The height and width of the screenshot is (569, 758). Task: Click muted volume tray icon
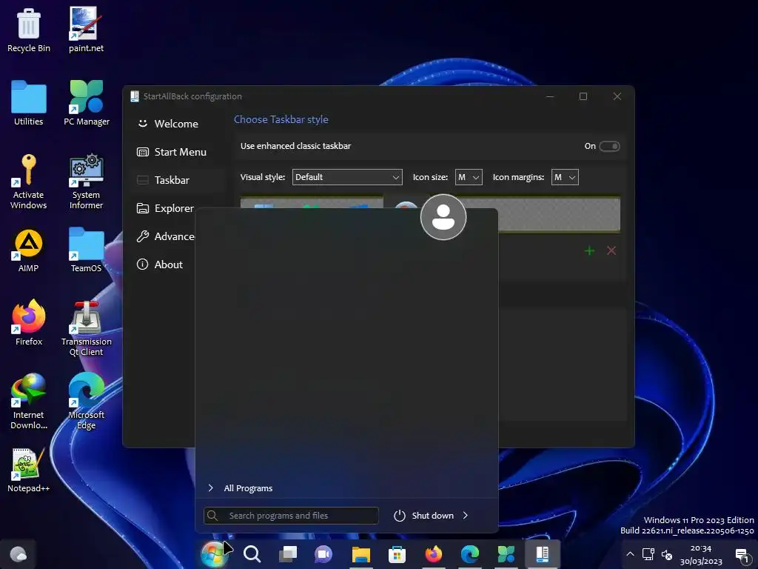click(x=667, y=554)
